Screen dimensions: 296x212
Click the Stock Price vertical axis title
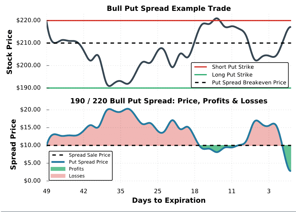[x=9, y=52]
